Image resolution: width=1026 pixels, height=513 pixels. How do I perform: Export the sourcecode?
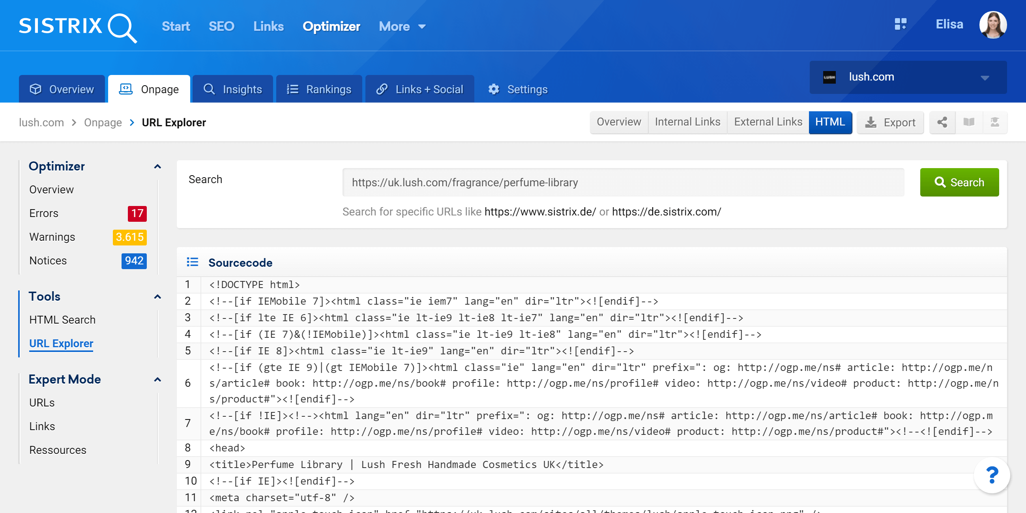(x=890, y=122)
